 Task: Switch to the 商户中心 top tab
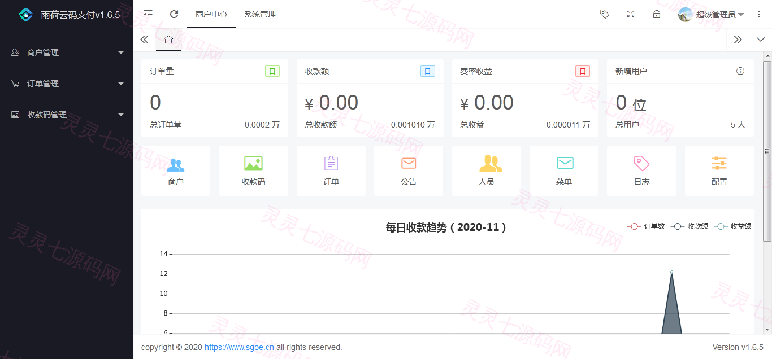point(211,14)
